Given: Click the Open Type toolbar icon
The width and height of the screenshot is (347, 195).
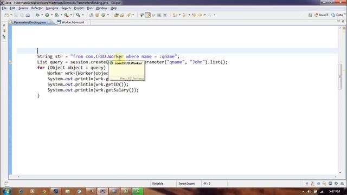Looking at the screenshot, I should coord(117,15).
